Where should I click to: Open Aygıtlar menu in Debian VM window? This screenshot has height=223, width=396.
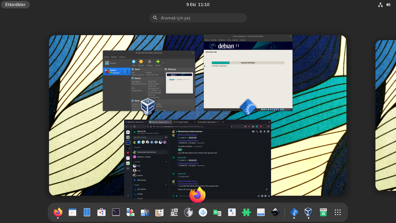click(x=235, y=40)
